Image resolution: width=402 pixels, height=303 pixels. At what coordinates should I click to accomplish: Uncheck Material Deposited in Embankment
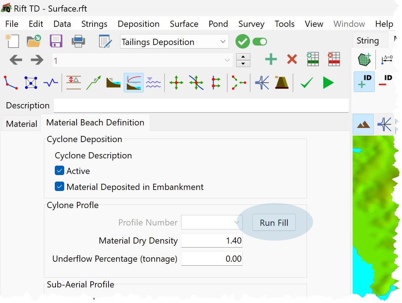coord(60,186)
